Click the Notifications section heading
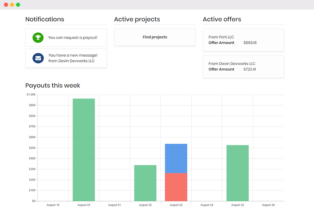The image size is (314, 209). click(45, 19)
